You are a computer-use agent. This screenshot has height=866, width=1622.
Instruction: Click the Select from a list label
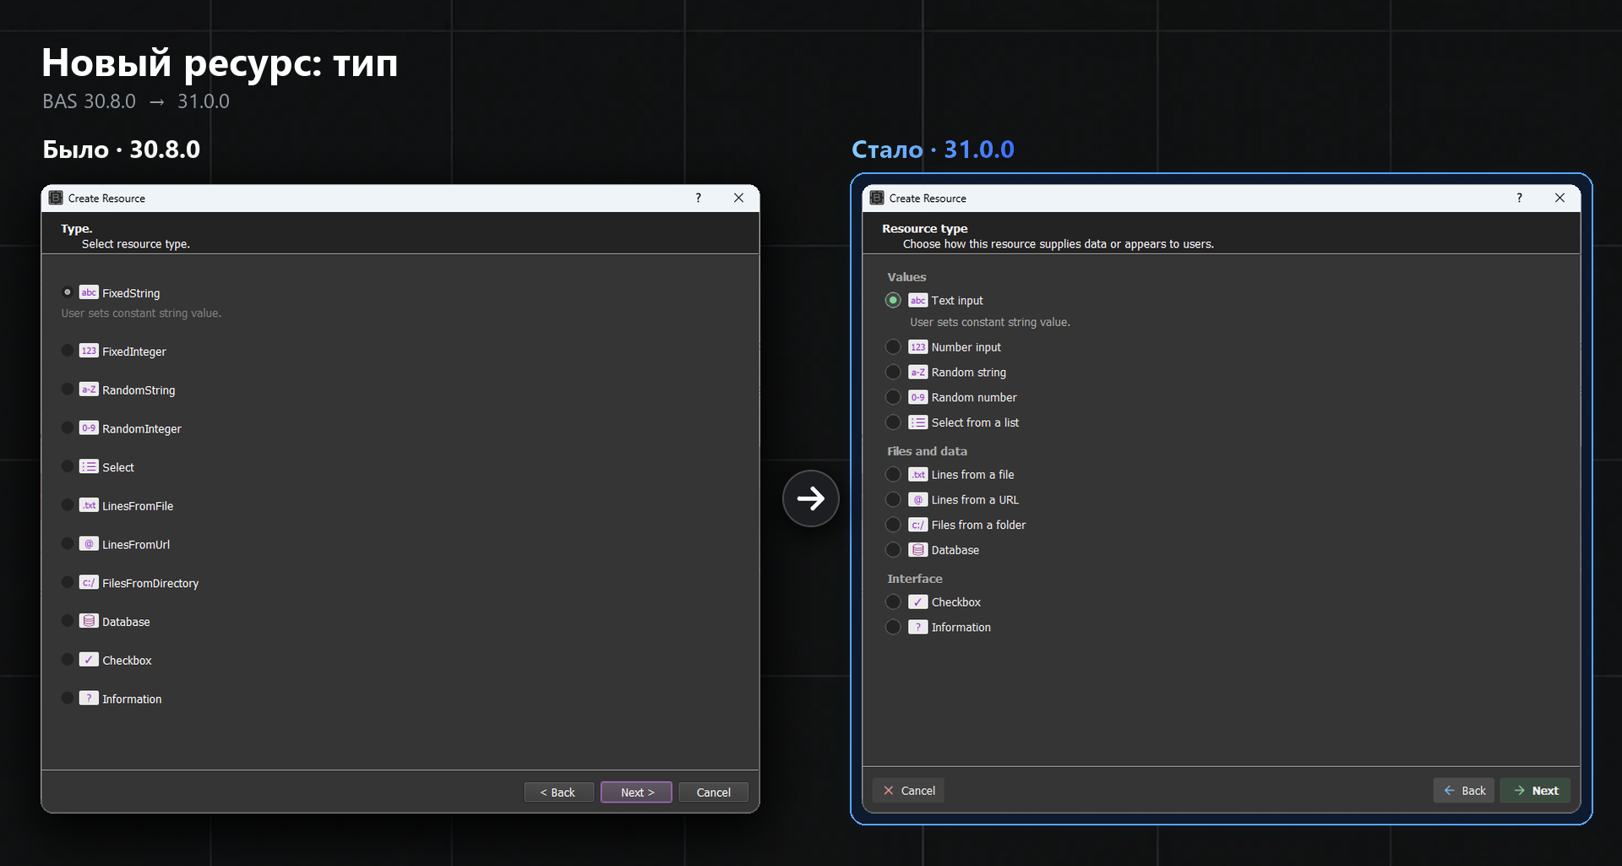click(x=975, y=422)
